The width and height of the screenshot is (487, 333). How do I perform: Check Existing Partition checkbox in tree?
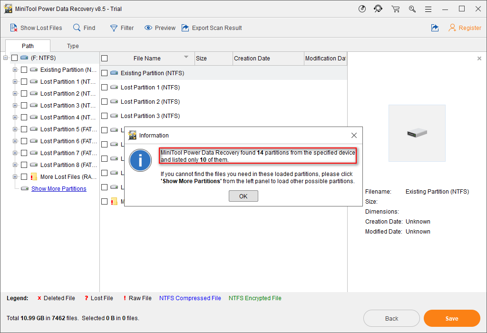tap(24, 69)
